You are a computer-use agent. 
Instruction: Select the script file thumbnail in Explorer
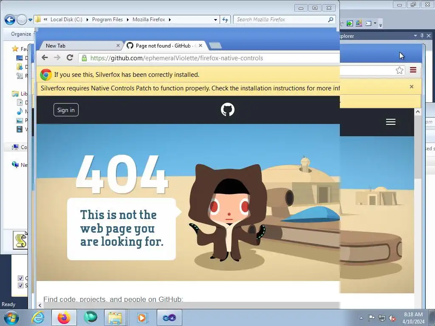[20, 240]
